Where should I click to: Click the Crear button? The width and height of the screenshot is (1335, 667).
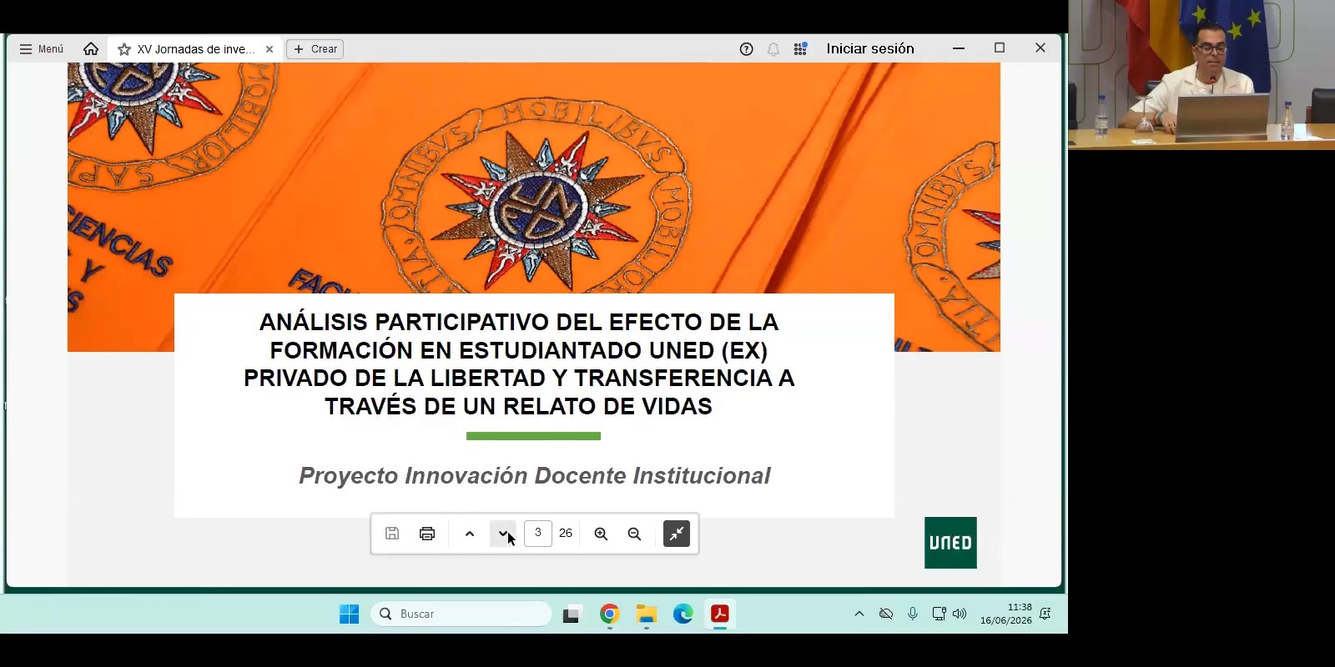315,49
